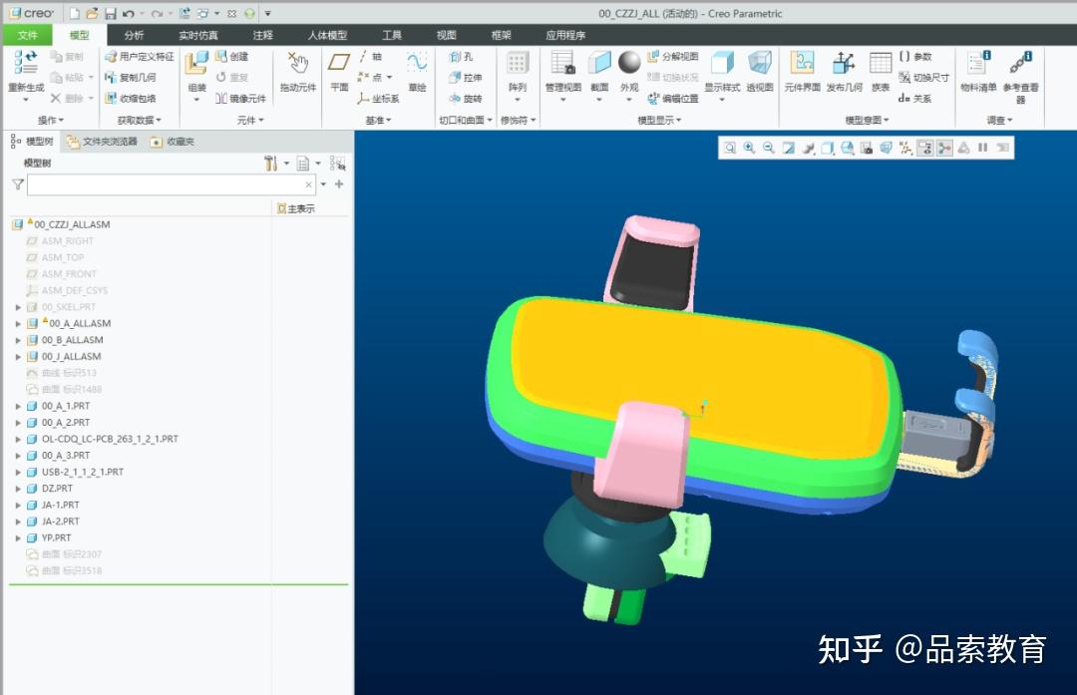
Task: Expand the 00_A_ALL.ASM tree node
Action: tap(17, 323)
